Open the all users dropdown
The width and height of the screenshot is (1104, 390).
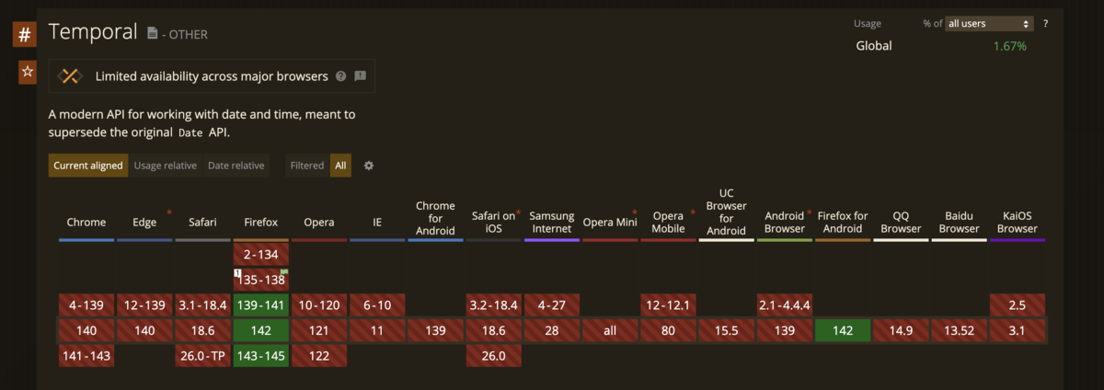[x=990, y=23]
